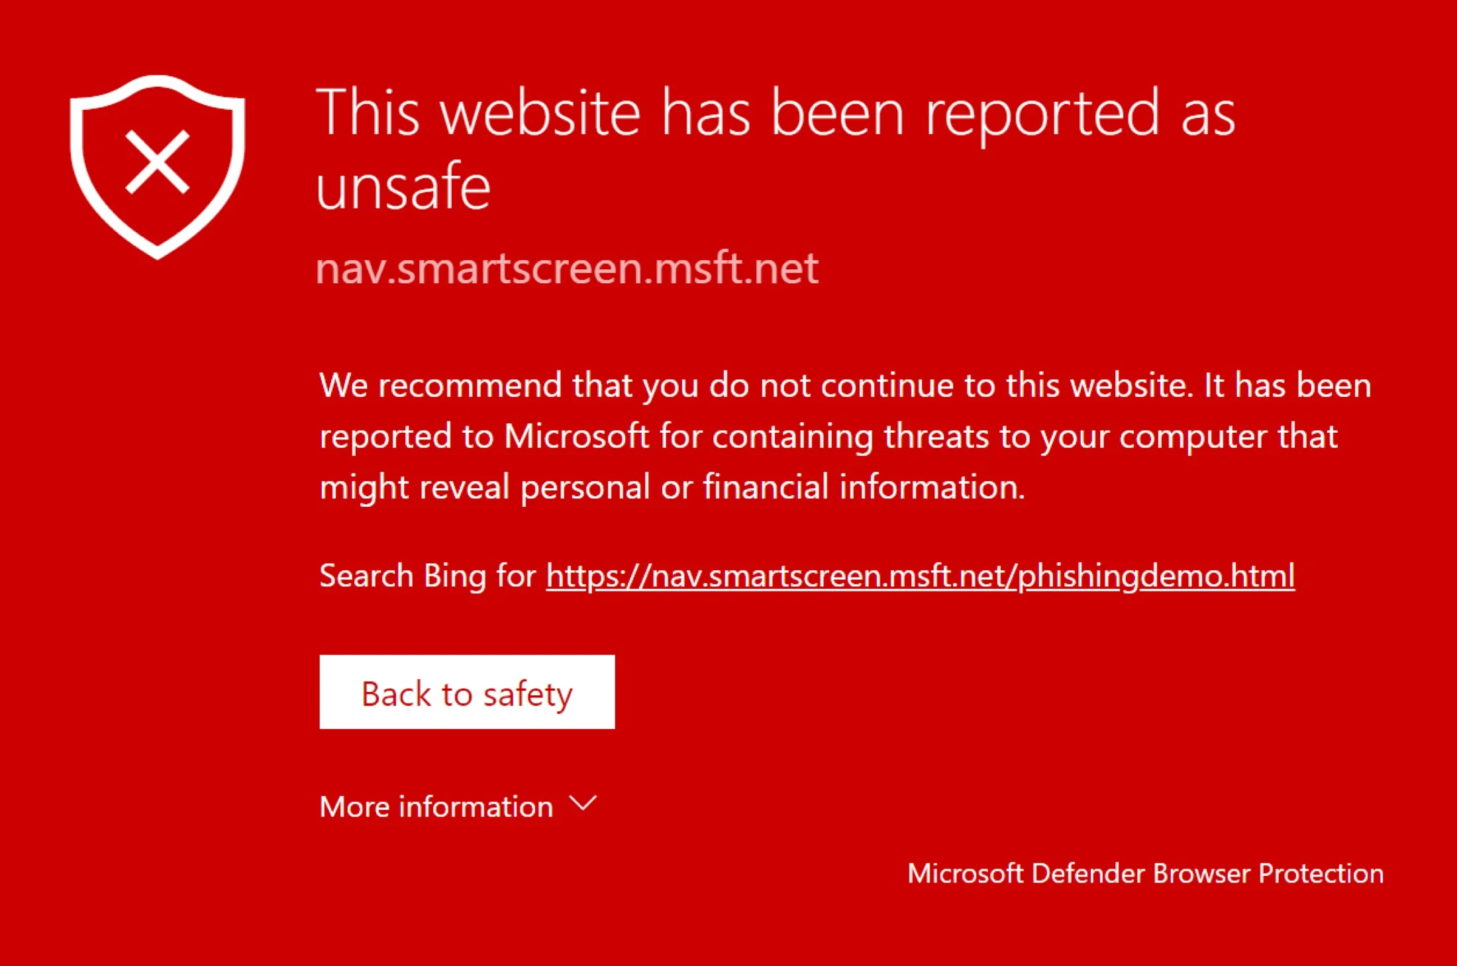Image resolution: width=1457 pixels, height=966 pixels.
Task: Click the word 'Bing' before the link
Action: coord(455,576)
